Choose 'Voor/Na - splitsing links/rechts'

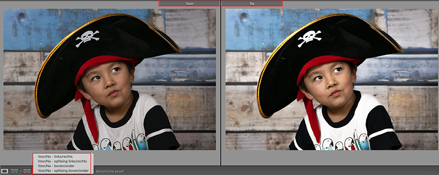click(62, 161)
